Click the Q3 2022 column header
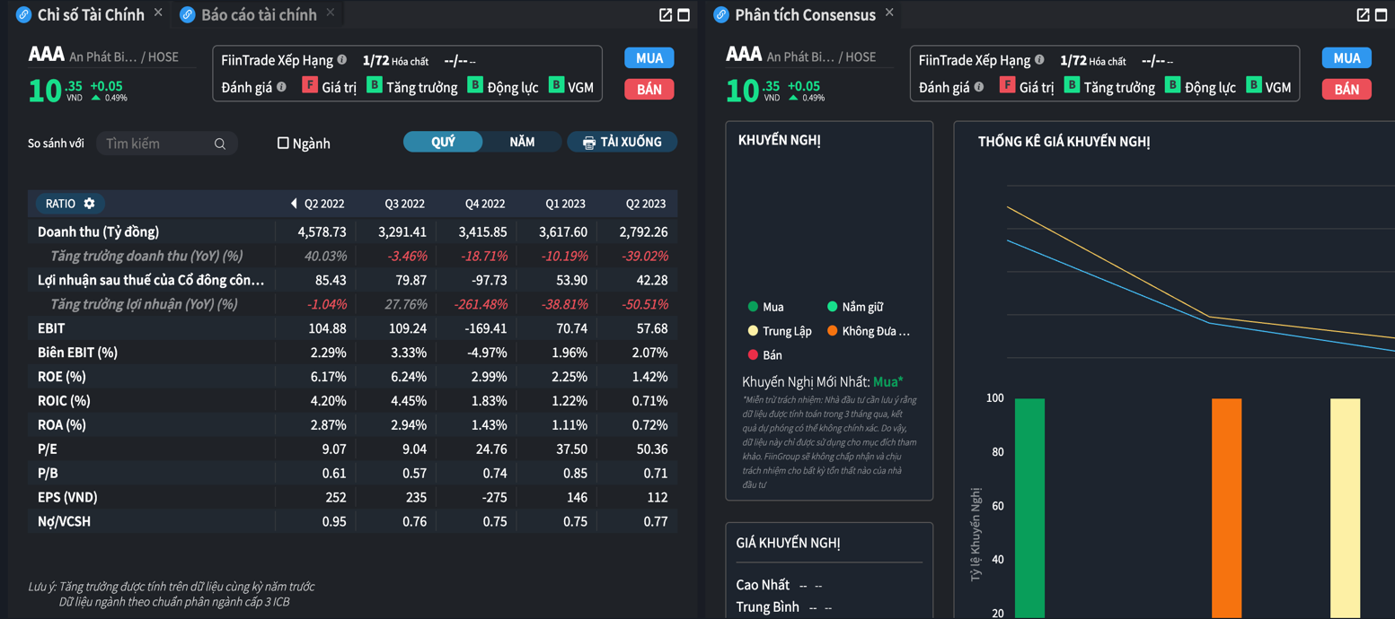This screenshot has height=619, width=1395. click(404, 204)
